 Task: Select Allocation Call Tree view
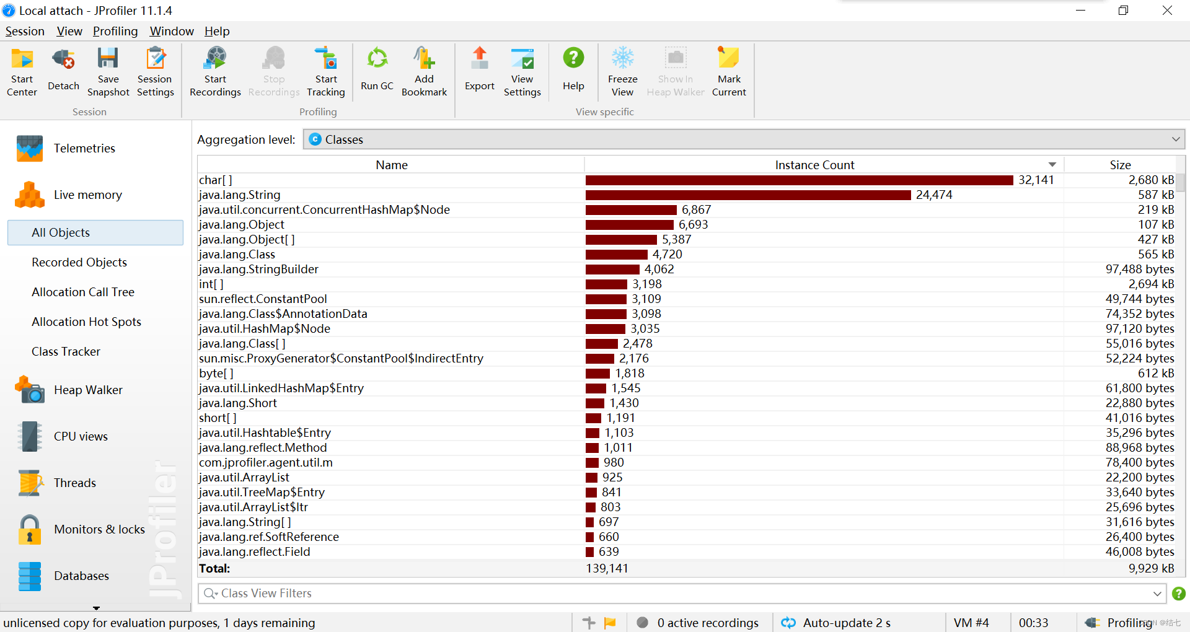tap(83, 292)
